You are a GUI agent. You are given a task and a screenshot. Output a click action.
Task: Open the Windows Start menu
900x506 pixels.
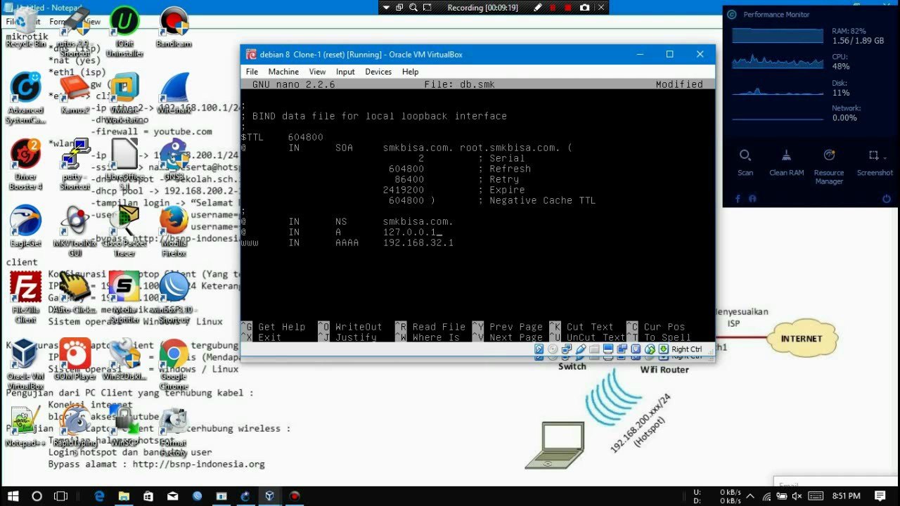coord(13,496)
